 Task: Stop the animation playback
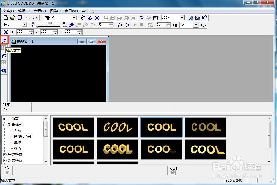point(142,25)
